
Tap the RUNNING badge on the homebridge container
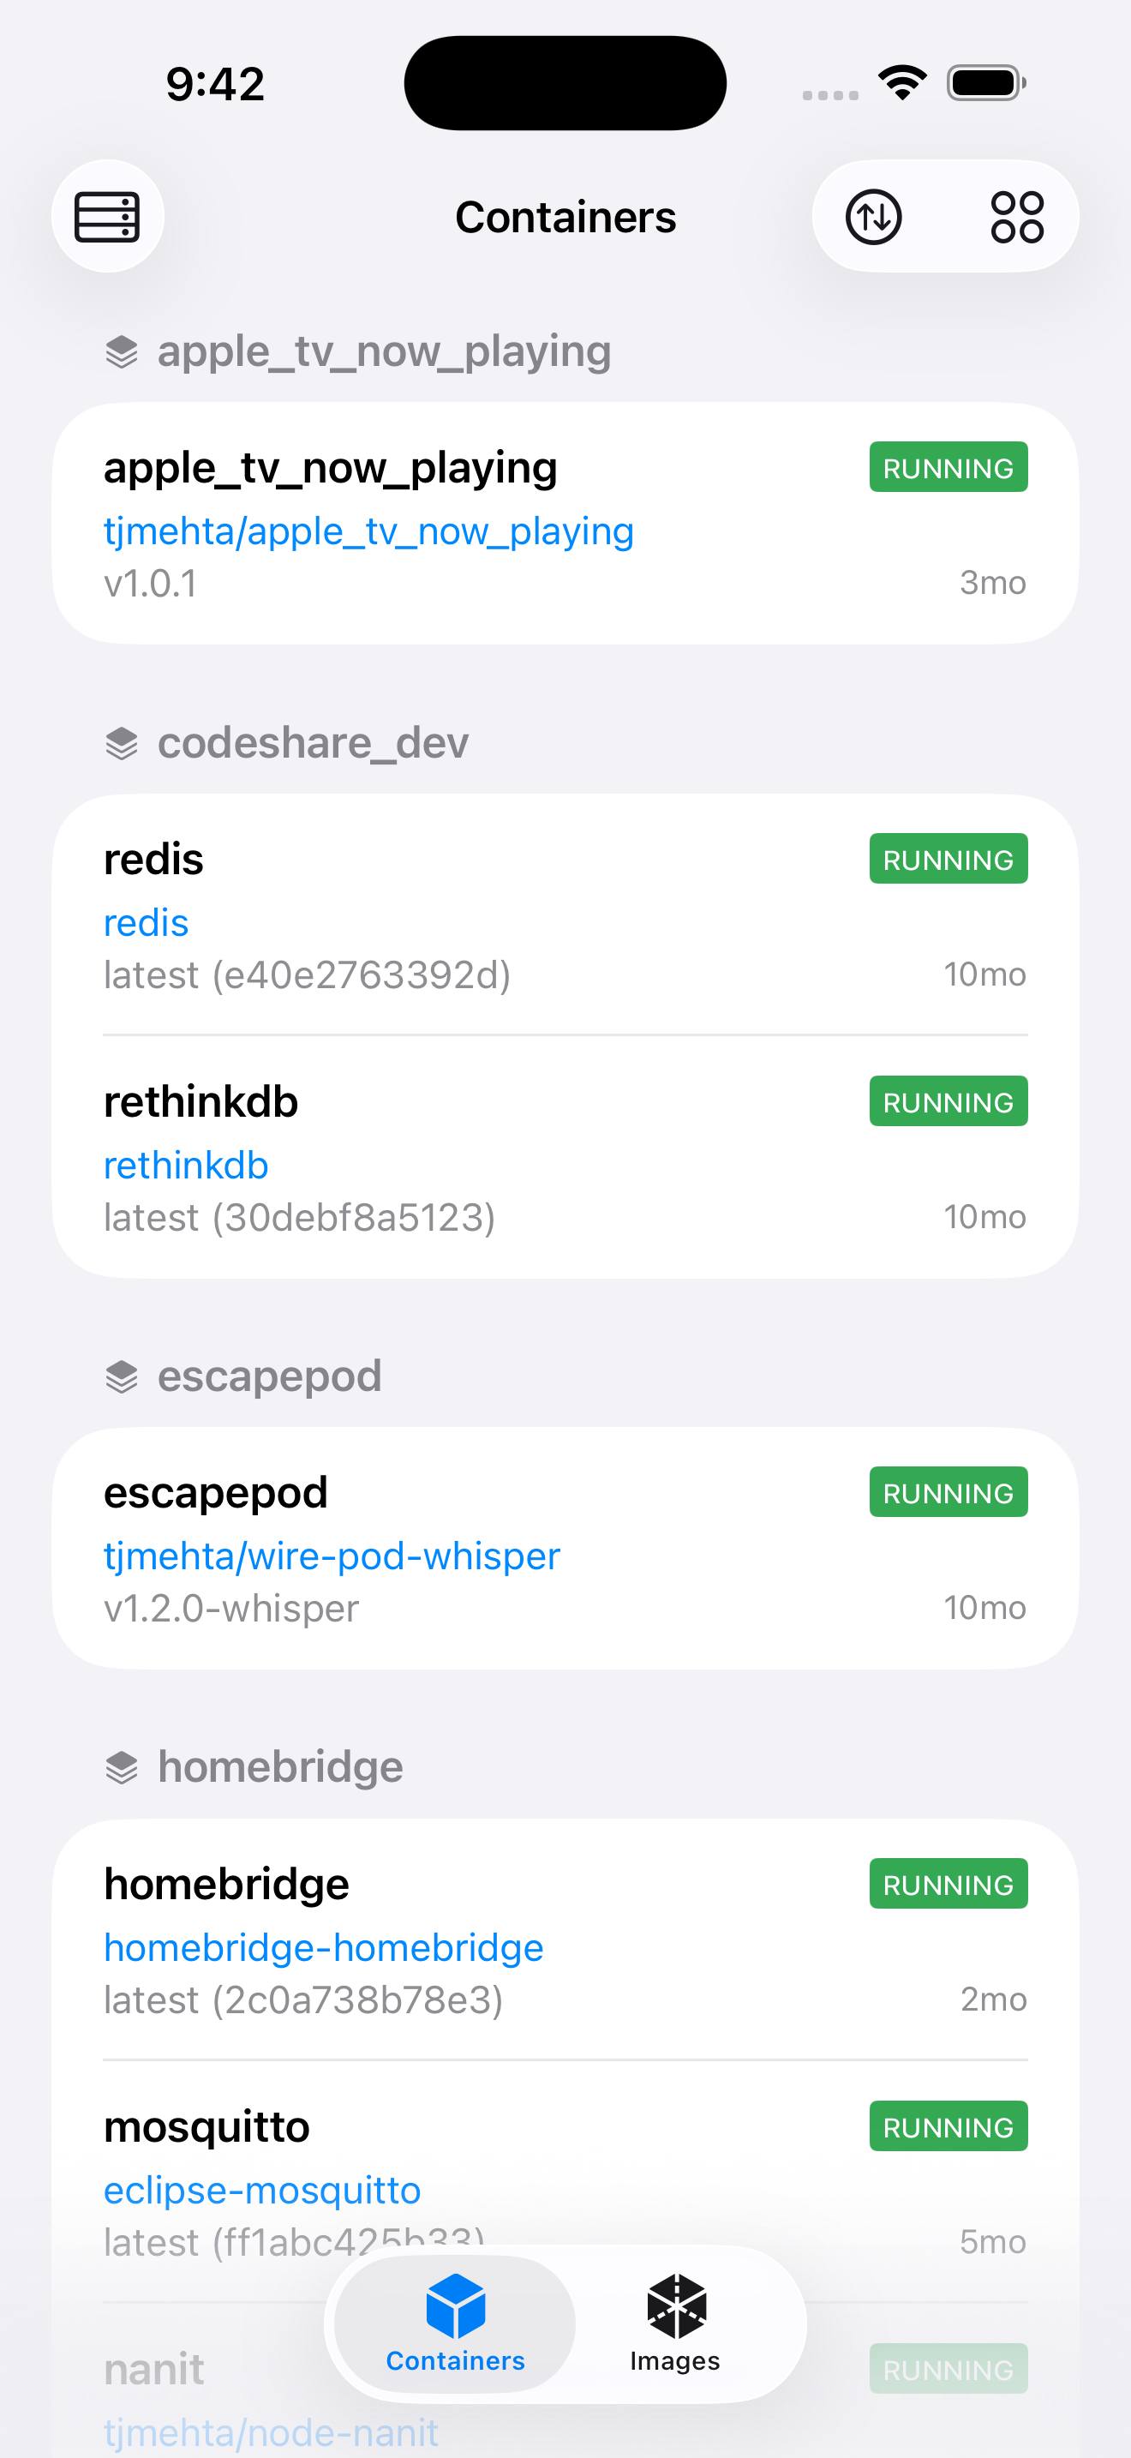point(948,1884)
